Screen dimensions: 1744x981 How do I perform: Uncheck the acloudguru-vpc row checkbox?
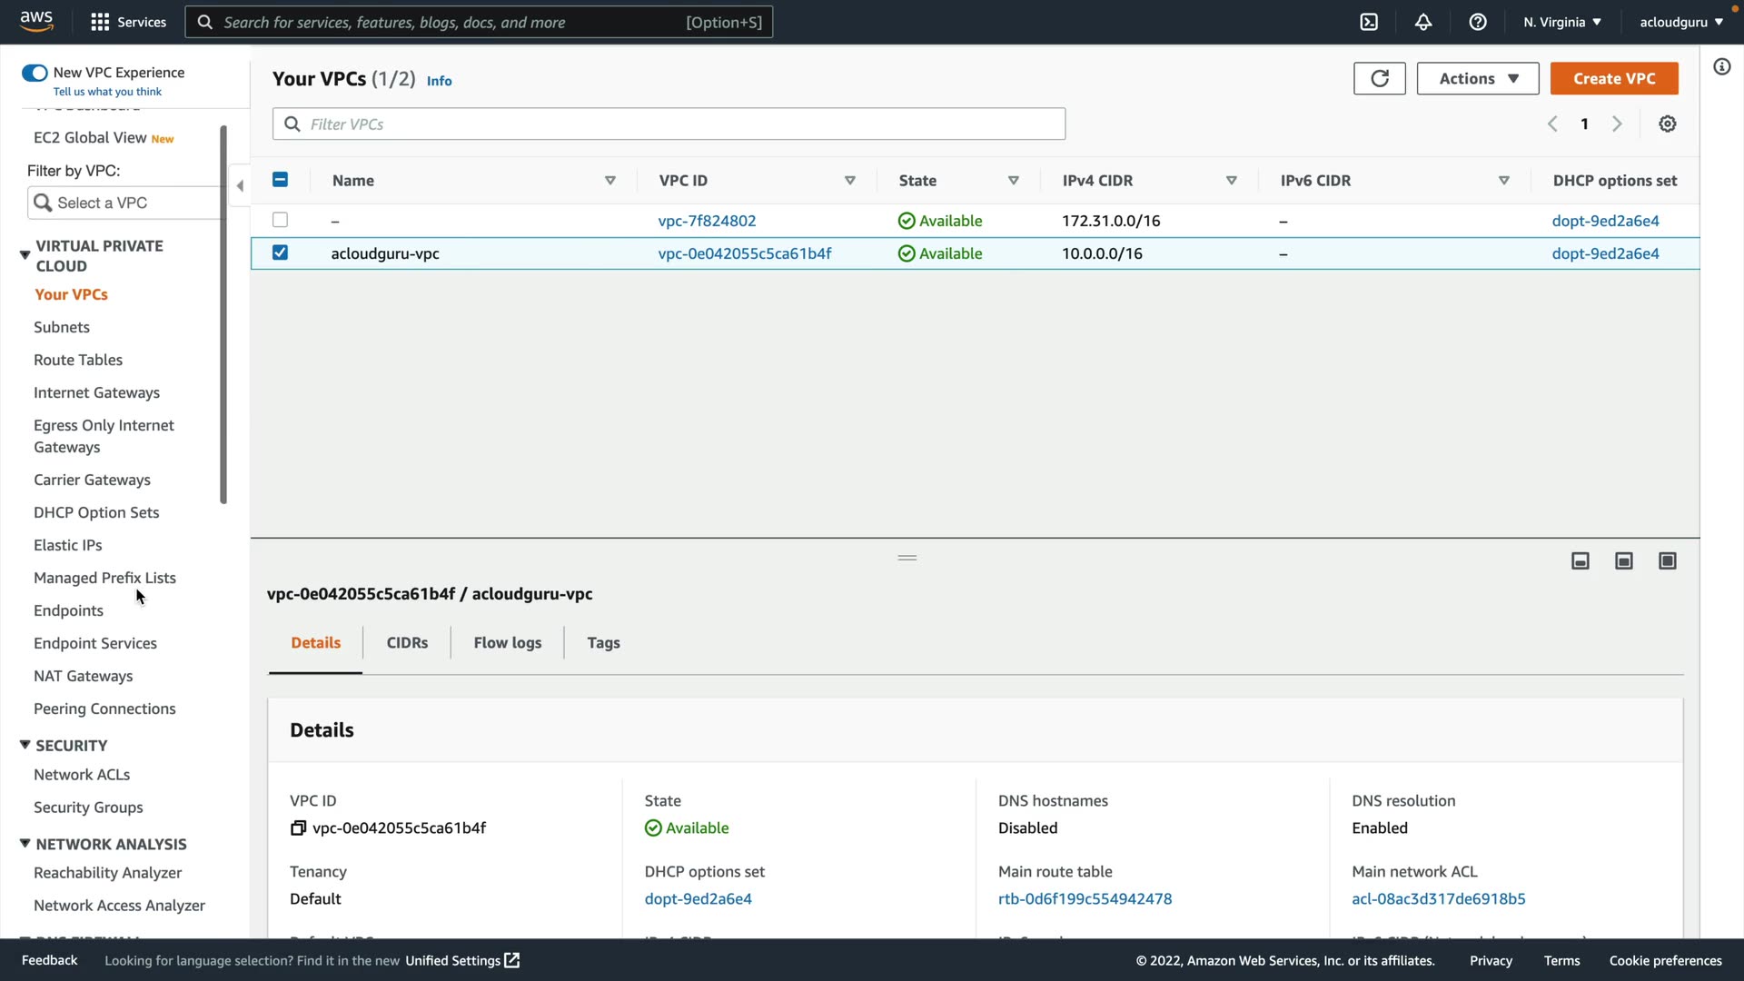[280, 253]
